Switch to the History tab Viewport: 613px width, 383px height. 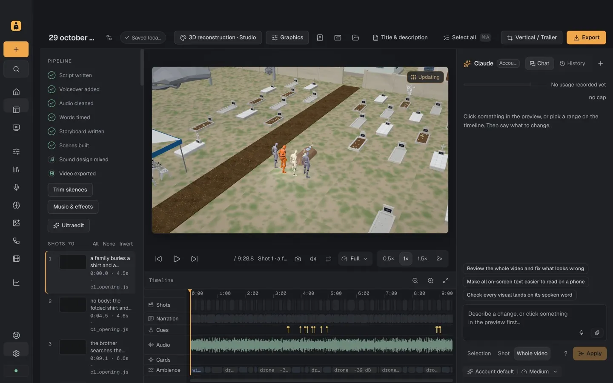coord(572,63)
